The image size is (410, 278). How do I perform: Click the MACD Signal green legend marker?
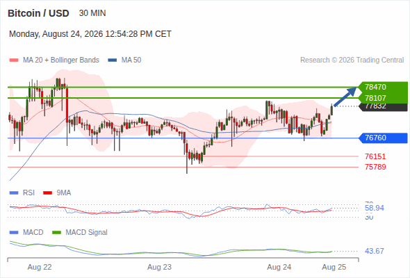point(56,233)
